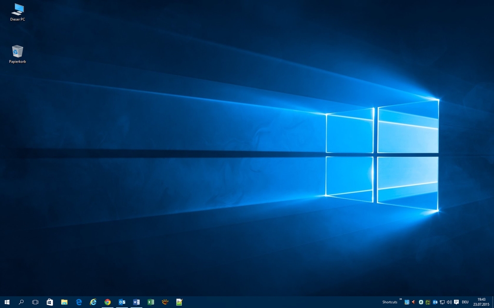Launch Excel from the taskbar
This screenshot has height=308, width=494.
(151, 302)
